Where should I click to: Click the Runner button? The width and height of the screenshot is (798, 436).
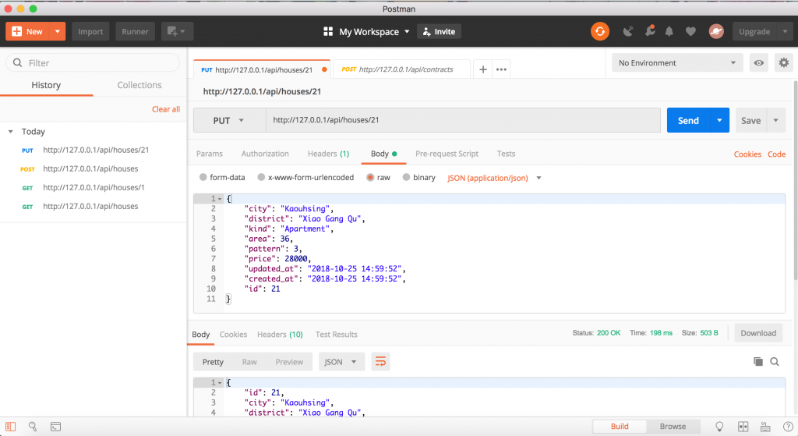135,31
